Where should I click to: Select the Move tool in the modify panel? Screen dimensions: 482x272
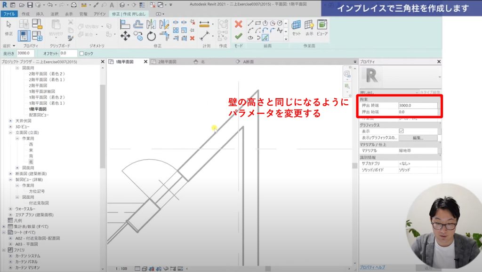[x=125, y=36]
